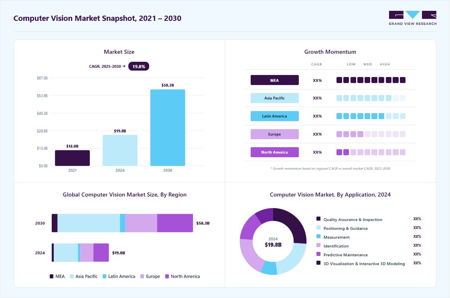Select the $19.8B total beside the 2024 stacked bar
Viewport: 450px width, 298px height.
(x=119, y=253)
